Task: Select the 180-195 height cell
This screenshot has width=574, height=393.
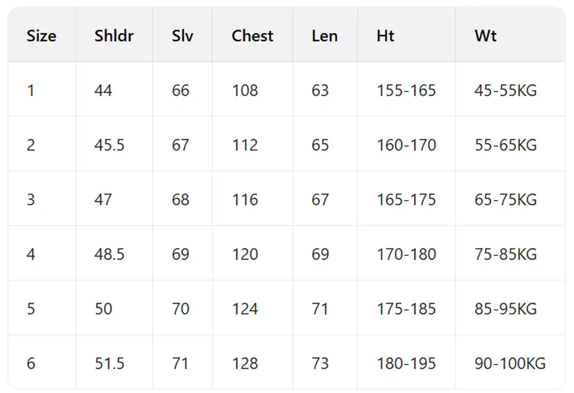Action: pos(406,364)
